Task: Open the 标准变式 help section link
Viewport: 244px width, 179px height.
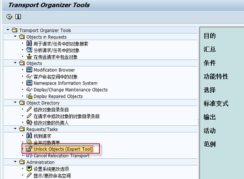Action: (216, 103)
